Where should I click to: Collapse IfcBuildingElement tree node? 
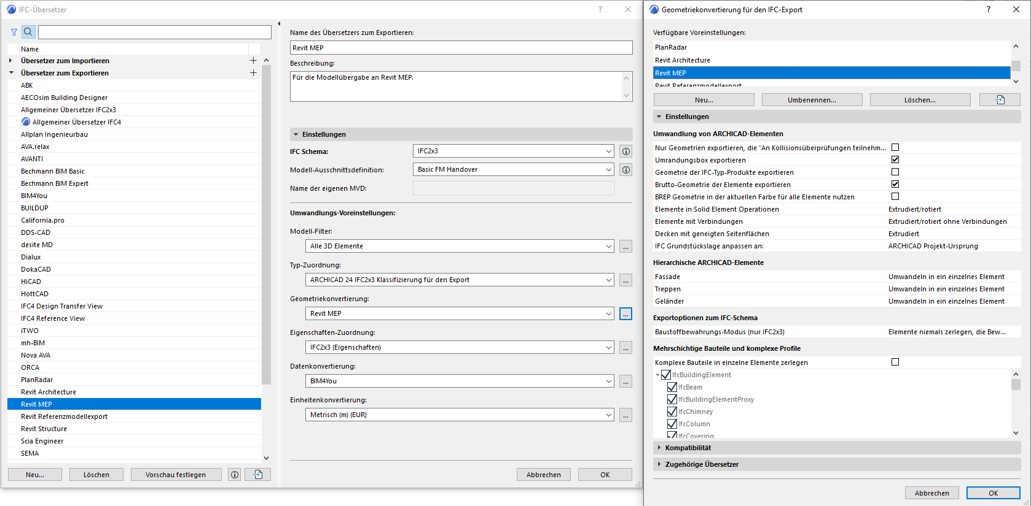(x=657, y=375)
